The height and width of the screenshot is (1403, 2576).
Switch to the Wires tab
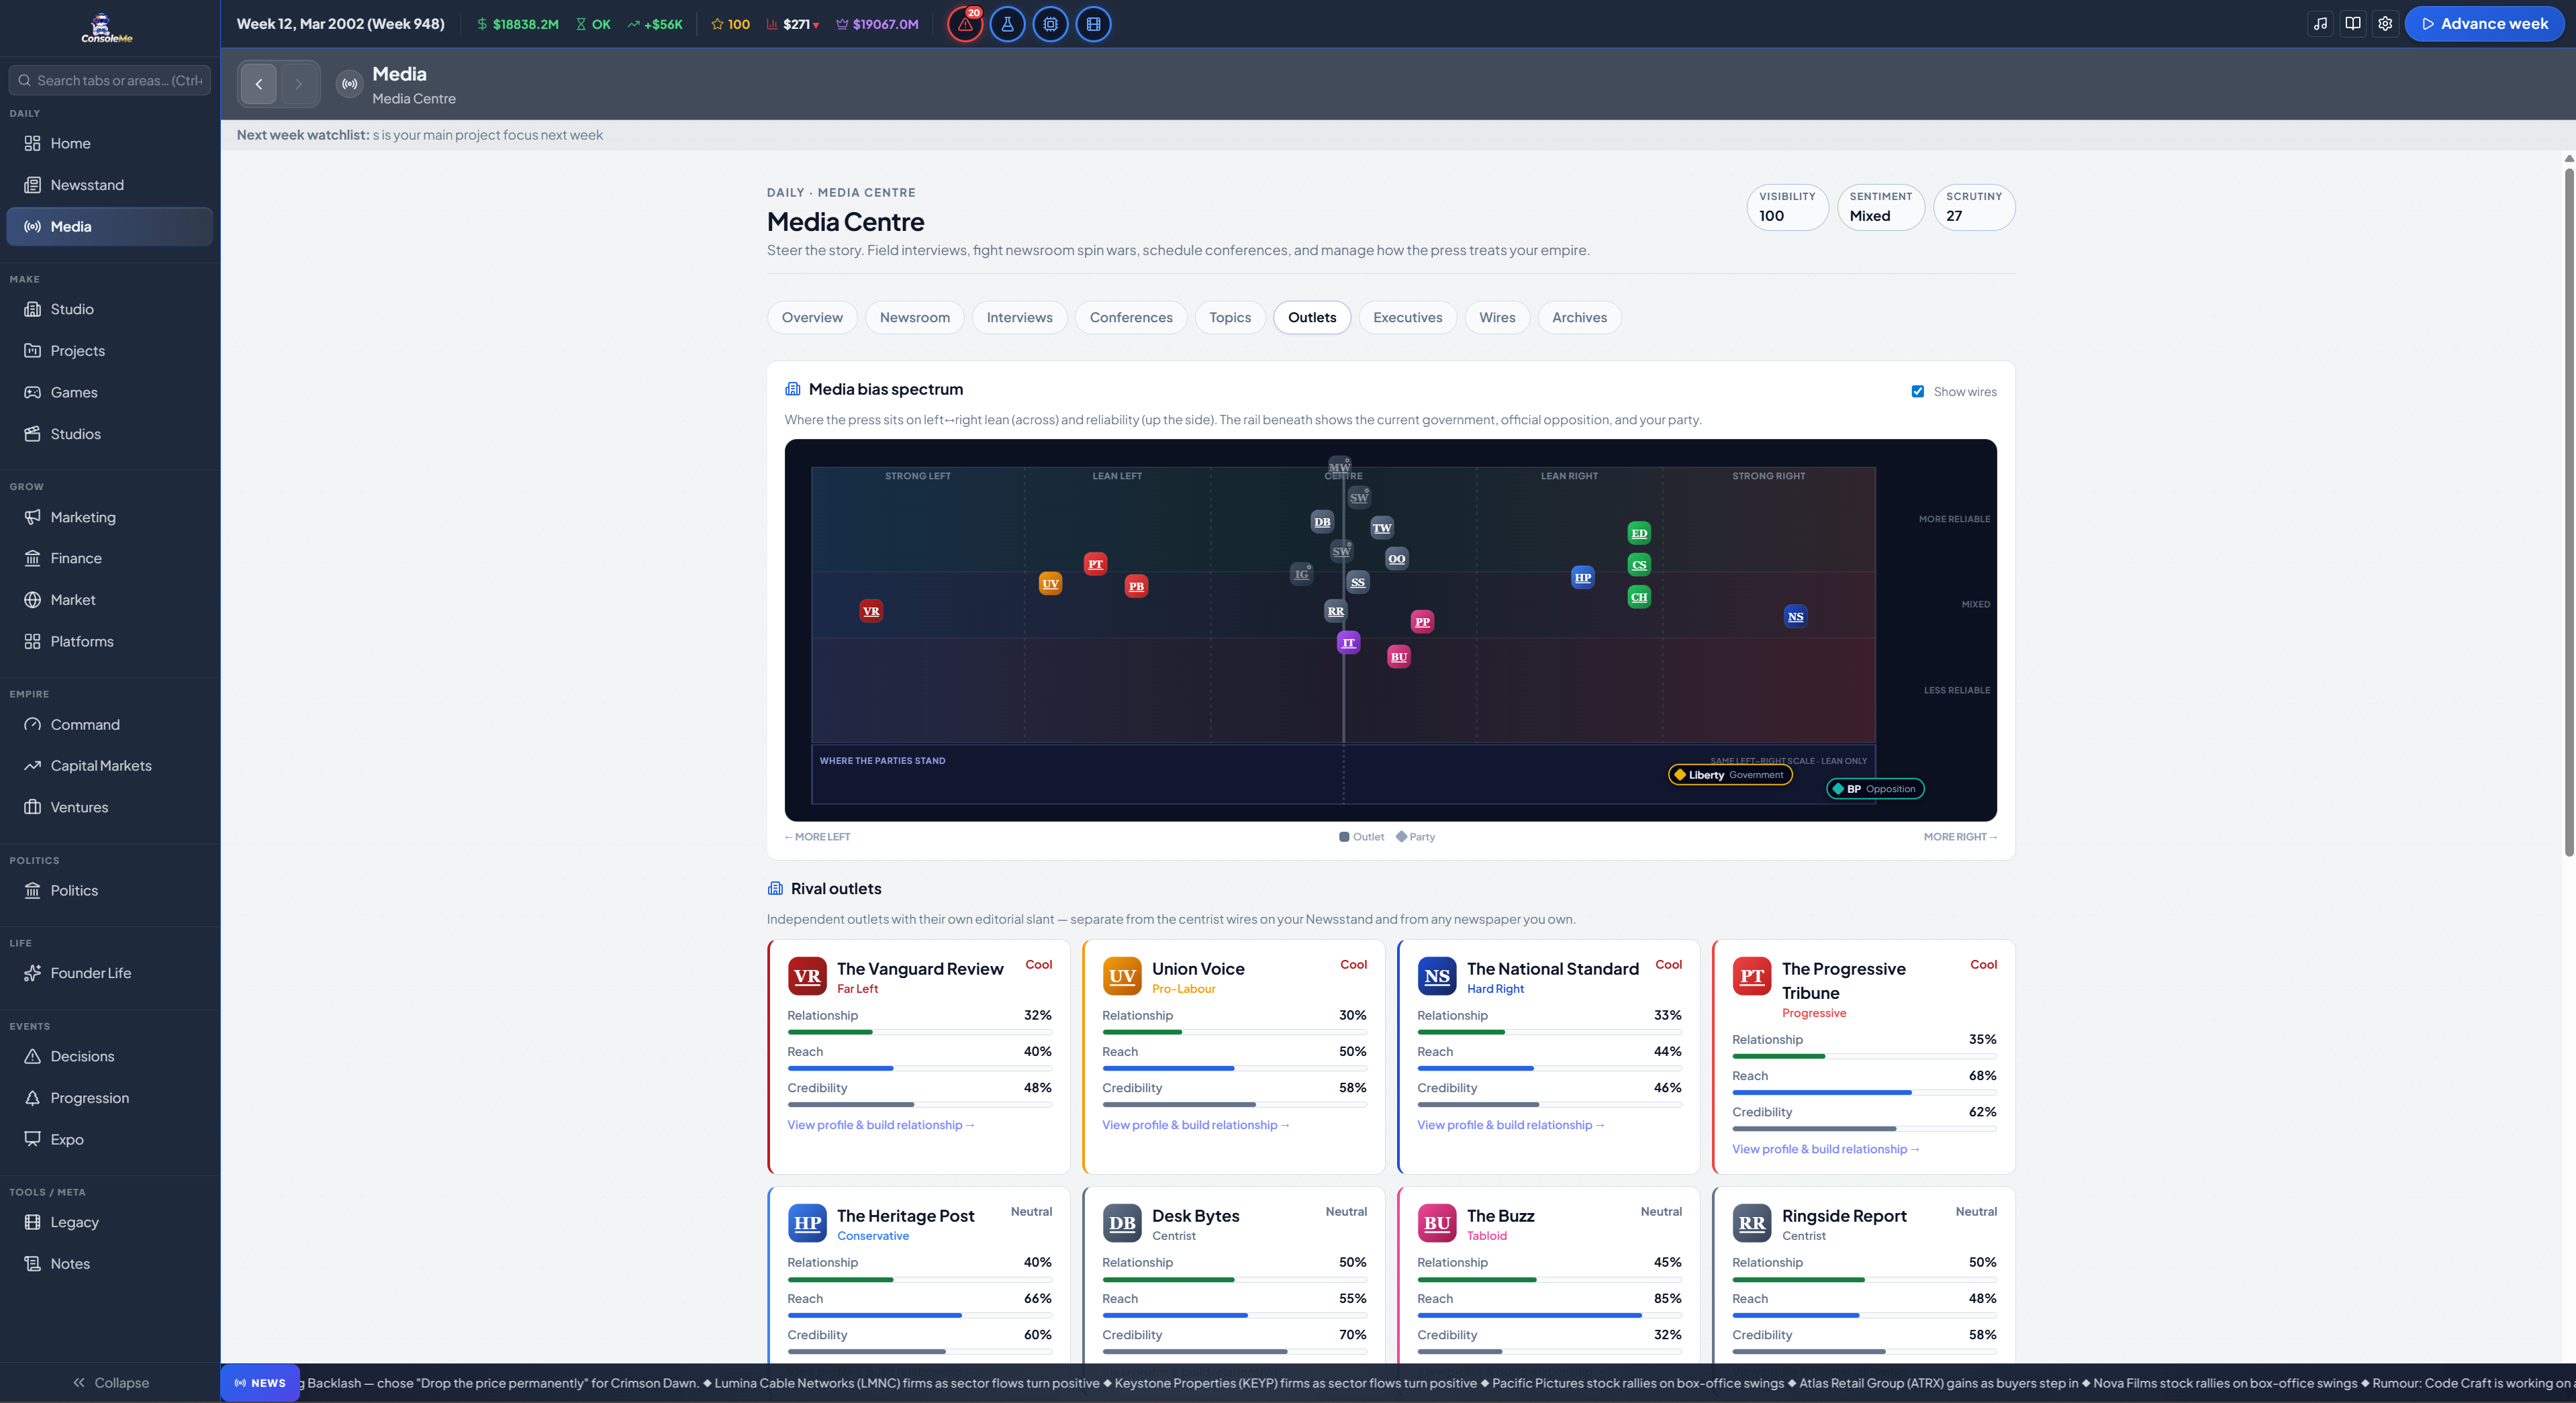click(1497, 317)
